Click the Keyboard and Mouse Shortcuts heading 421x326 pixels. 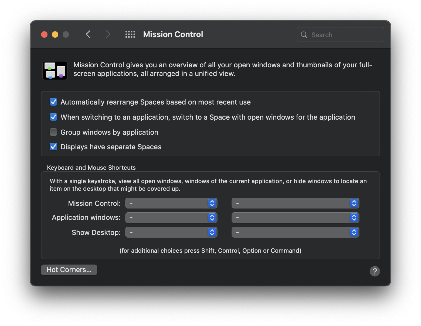91,168
